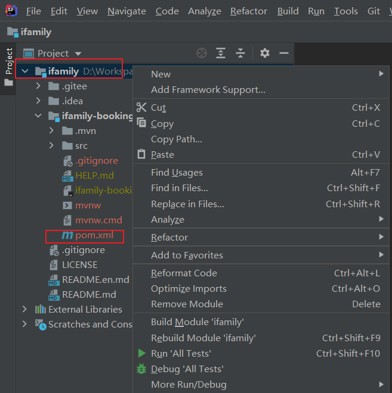The height and width of the screenshot is (393, 392).
Task: Open the New submenu
Action: click(x=261, y=74)
